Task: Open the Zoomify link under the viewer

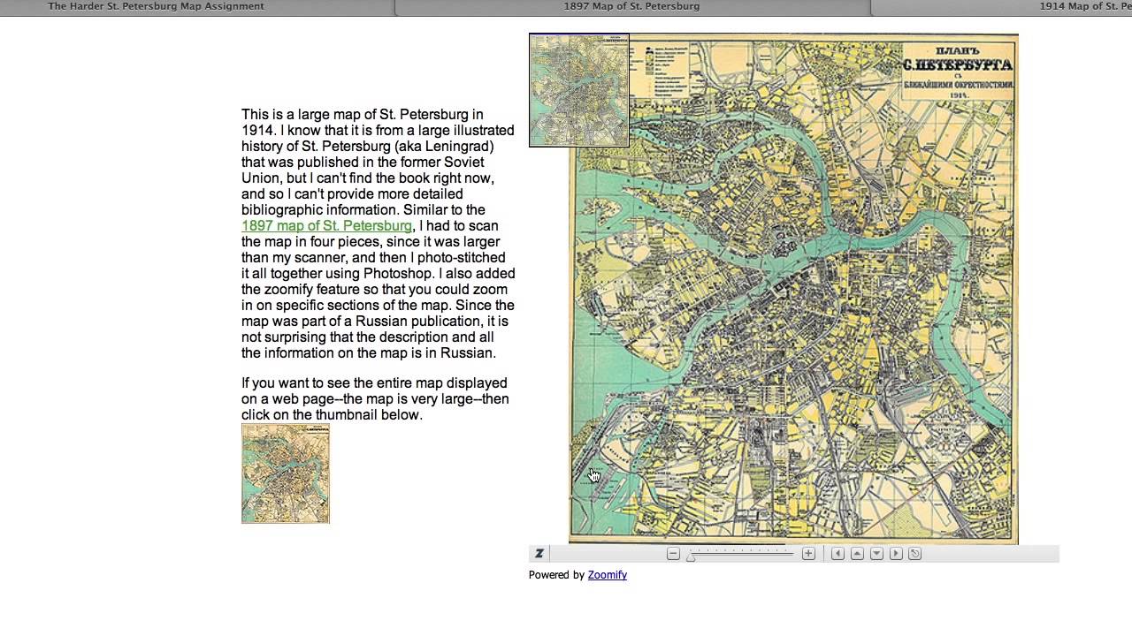Action: point(608,575)
